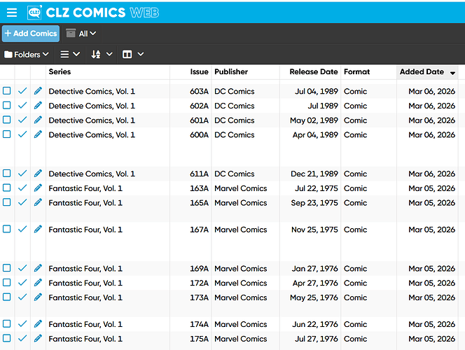Select checkbox for Detective Comics 602A
The width and height of the screenshot is (465, 350).
click(x=6, y=105)
